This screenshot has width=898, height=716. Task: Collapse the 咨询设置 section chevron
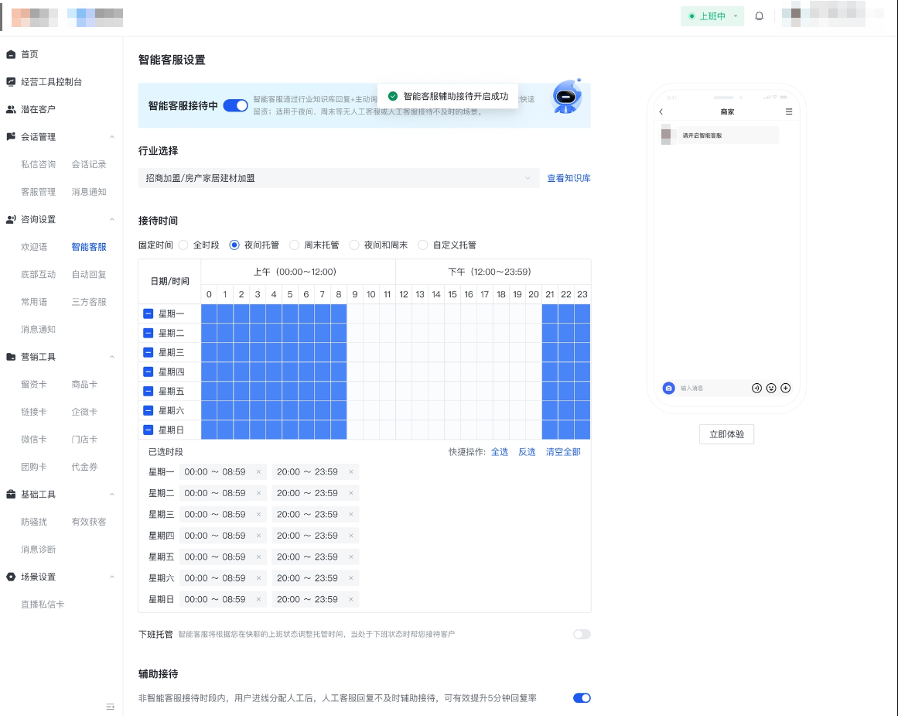click(x=111, y=220)
